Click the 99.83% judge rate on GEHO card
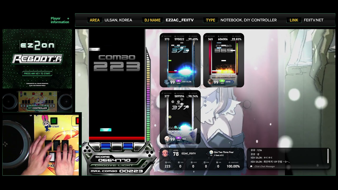 237,39
